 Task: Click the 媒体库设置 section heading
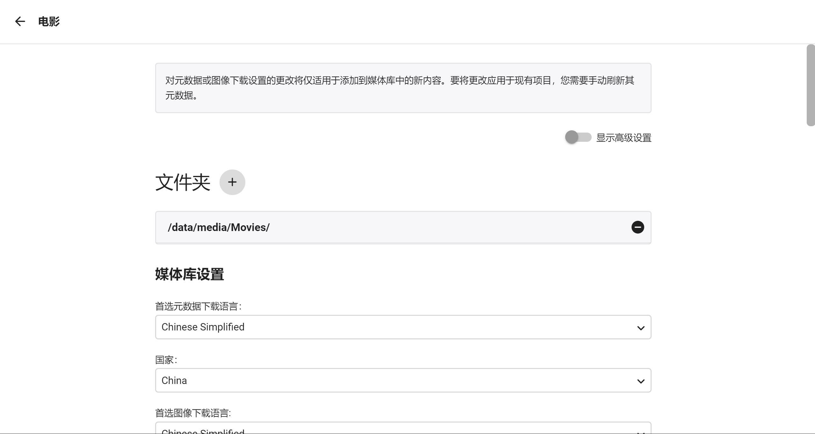point(189,274)
